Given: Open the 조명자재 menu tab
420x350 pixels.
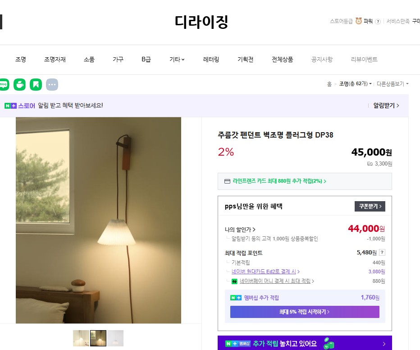Looking at the screenshot, I should pyautogui.click(x=55, y=60).
